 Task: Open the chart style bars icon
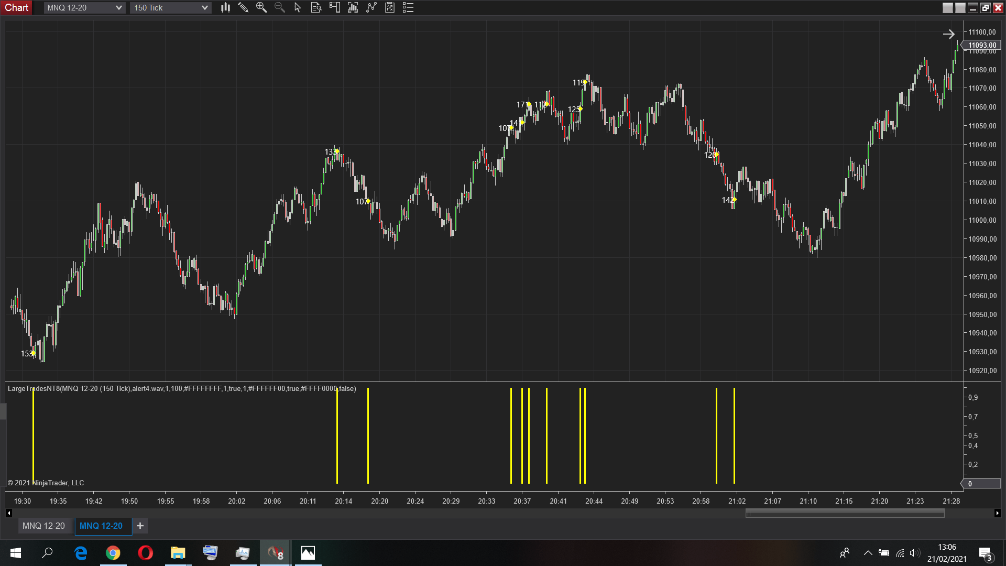[x=225, y=7]
